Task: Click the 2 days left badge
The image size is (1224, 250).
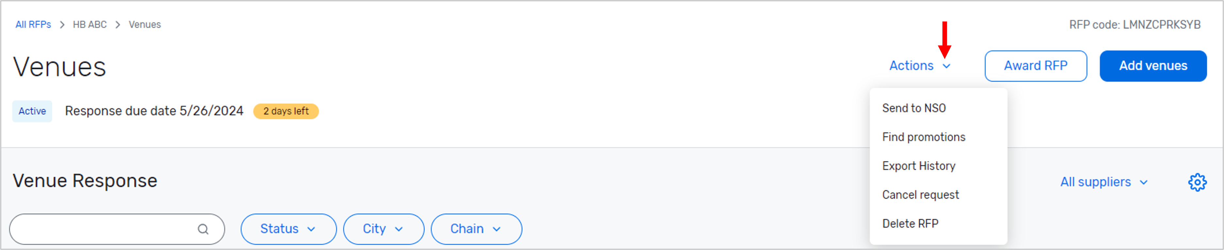Action: [x=286, y=111]
